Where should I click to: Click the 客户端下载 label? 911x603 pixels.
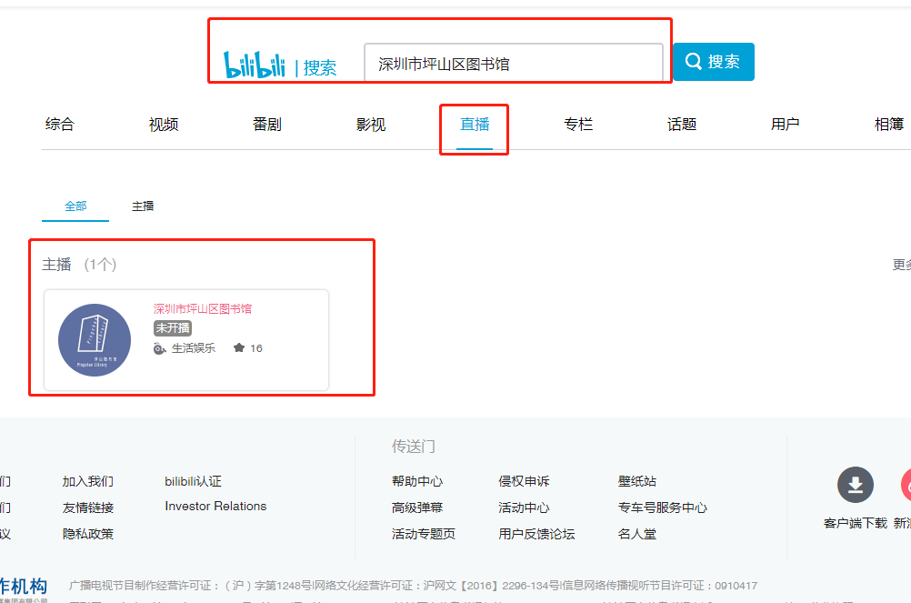point(856,523)
